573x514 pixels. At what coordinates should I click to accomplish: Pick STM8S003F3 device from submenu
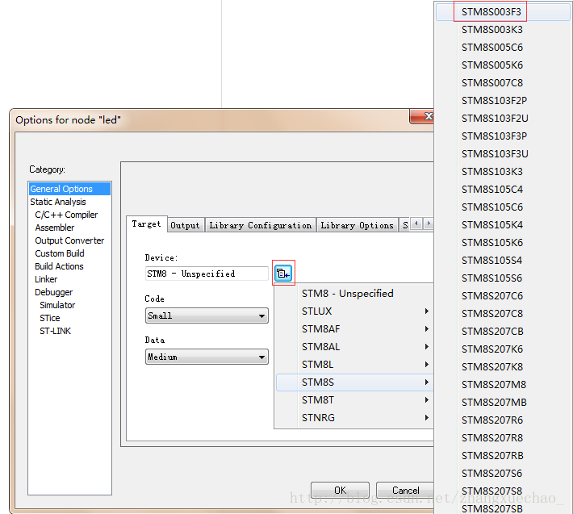click(x=503, y=12)
